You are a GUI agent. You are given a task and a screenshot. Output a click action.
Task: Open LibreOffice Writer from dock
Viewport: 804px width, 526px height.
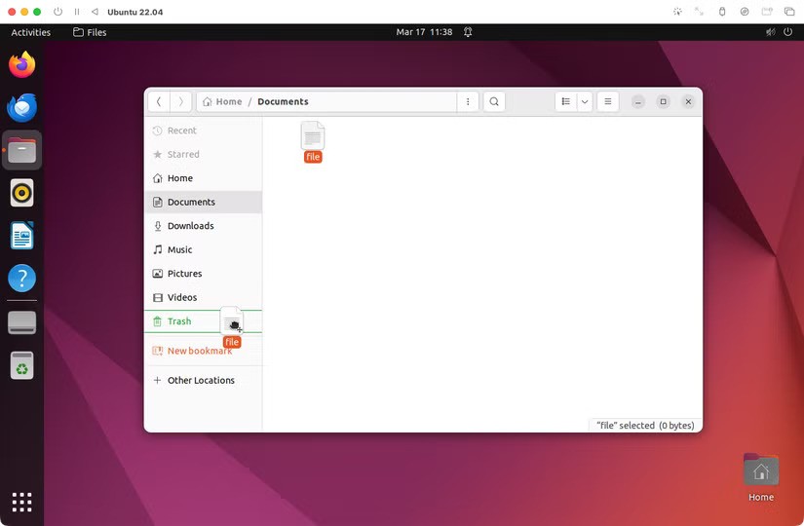[21, 236]
